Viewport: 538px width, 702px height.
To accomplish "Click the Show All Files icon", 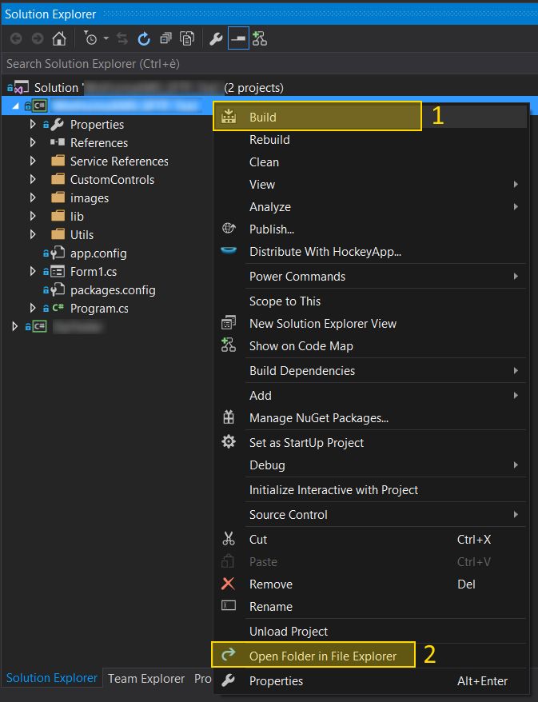I will coord(187,39).
